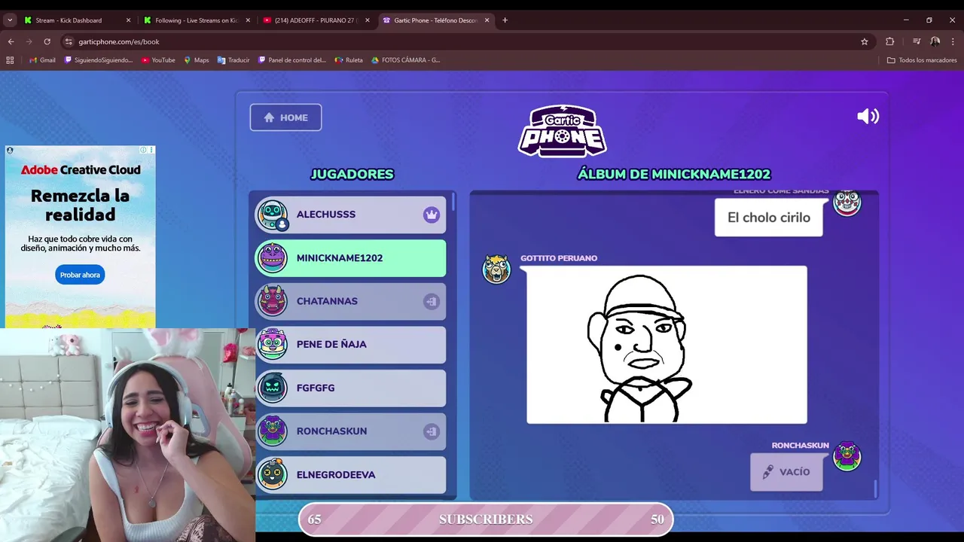Click the SUBSCRIBERS progress bar

(x=486, y=519)
